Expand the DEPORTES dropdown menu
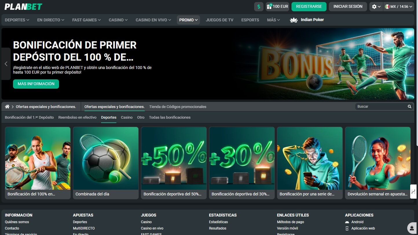This screenshot has height=235, width=418. click(x=17, y=20)
